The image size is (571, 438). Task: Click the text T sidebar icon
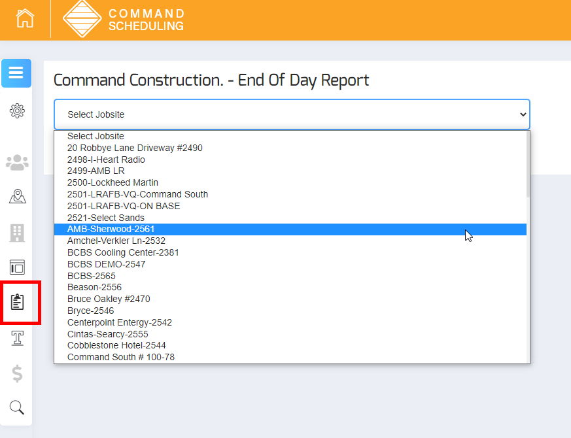[17, 337]
